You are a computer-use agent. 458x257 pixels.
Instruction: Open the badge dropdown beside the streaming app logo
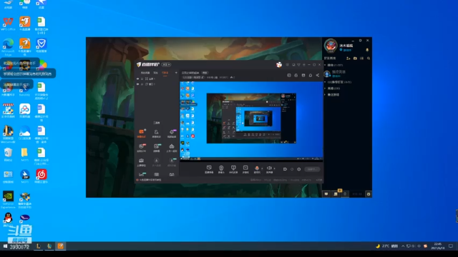(x=167, y=65)
